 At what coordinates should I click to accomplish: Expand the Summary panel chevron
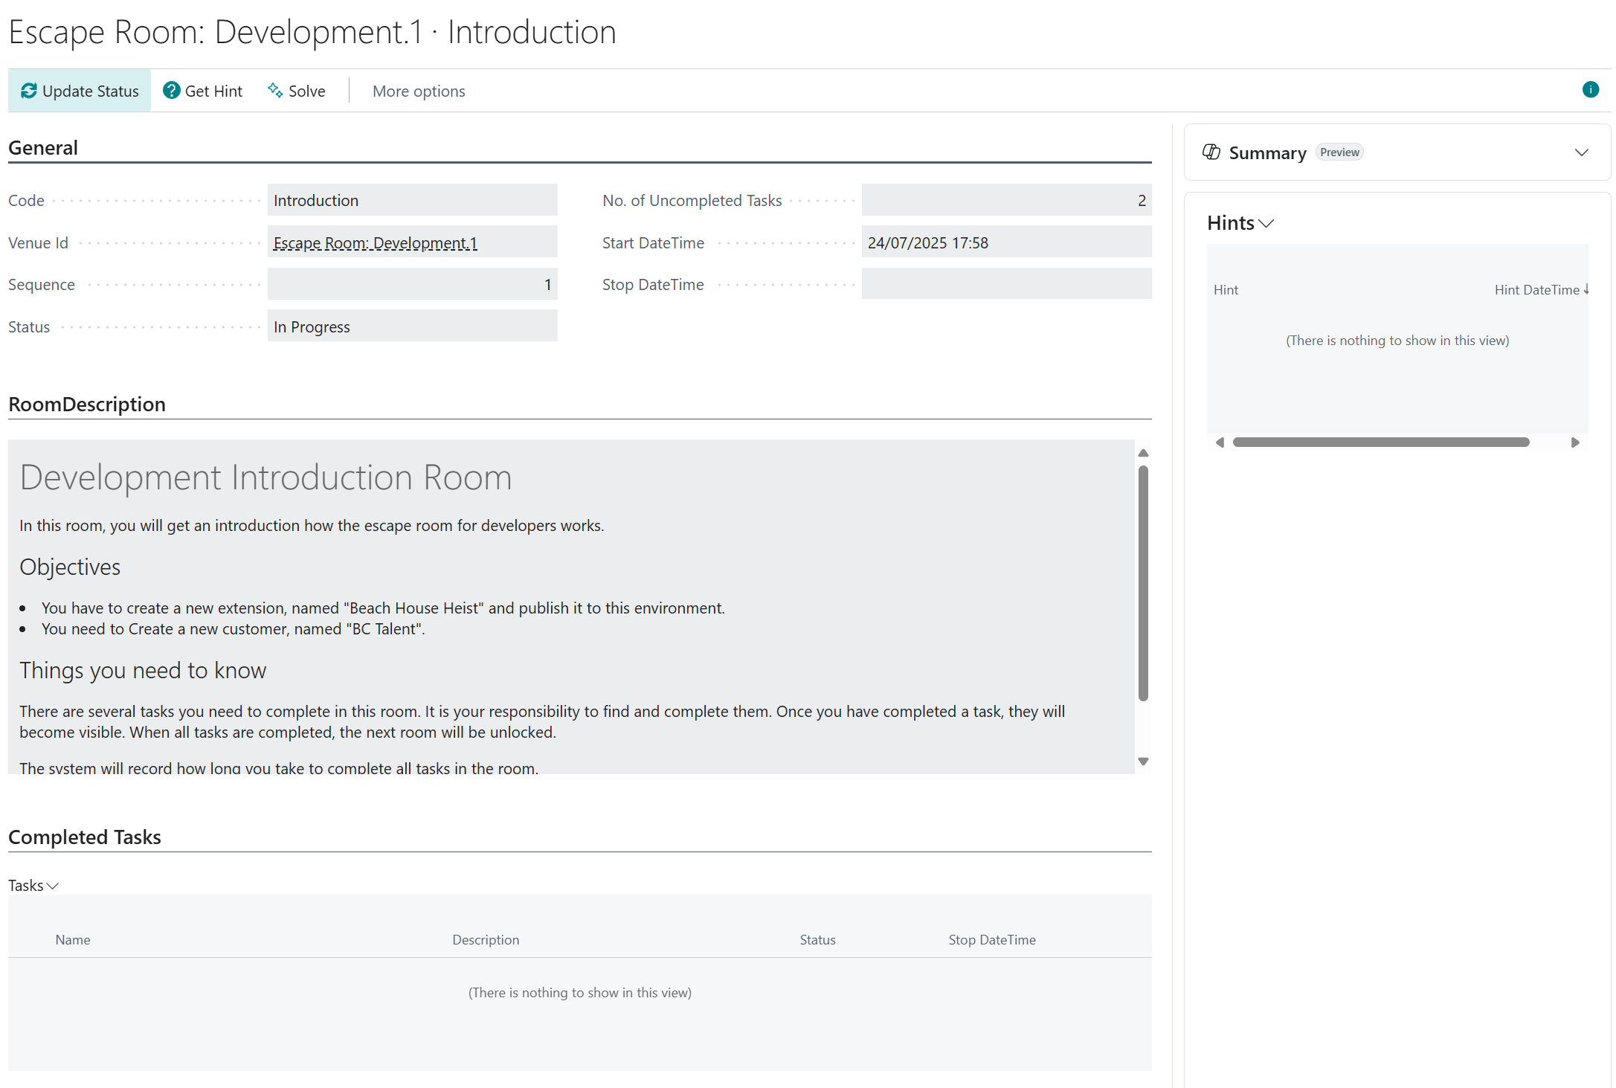pyautogui.click(x=1582, y=152)
